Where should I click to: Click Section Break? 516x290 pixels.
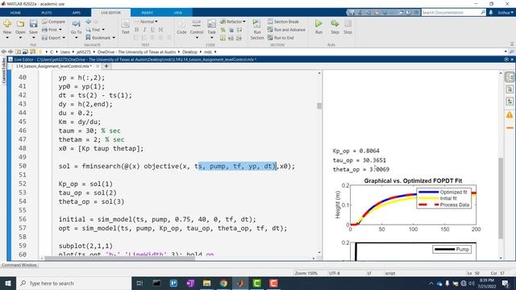(283, 22)
